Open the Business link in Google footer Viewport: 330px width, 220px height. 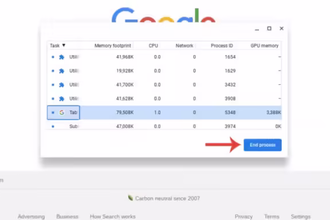pos(67,217)
